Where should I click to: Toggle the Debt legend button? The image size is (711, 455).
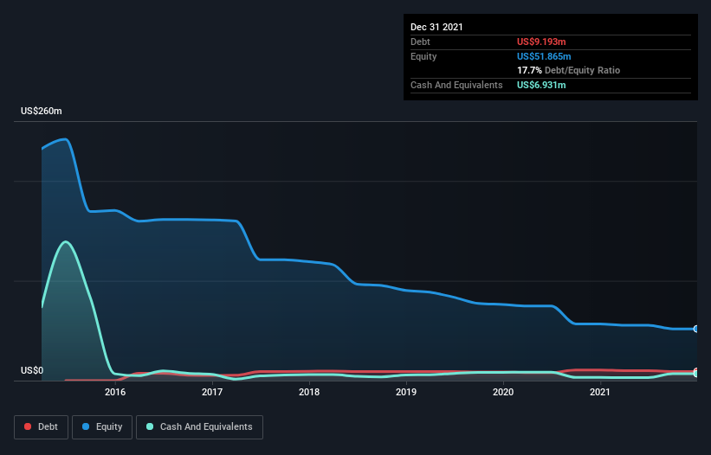pos(41,427)
